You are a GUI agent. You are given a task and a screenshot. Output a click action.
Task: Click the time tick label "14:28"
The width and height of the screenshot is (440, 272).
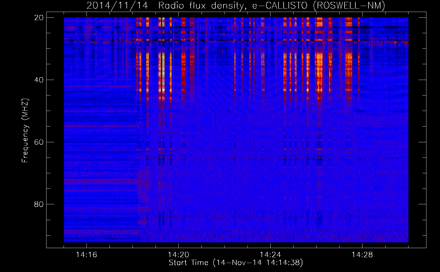point(362,255)
